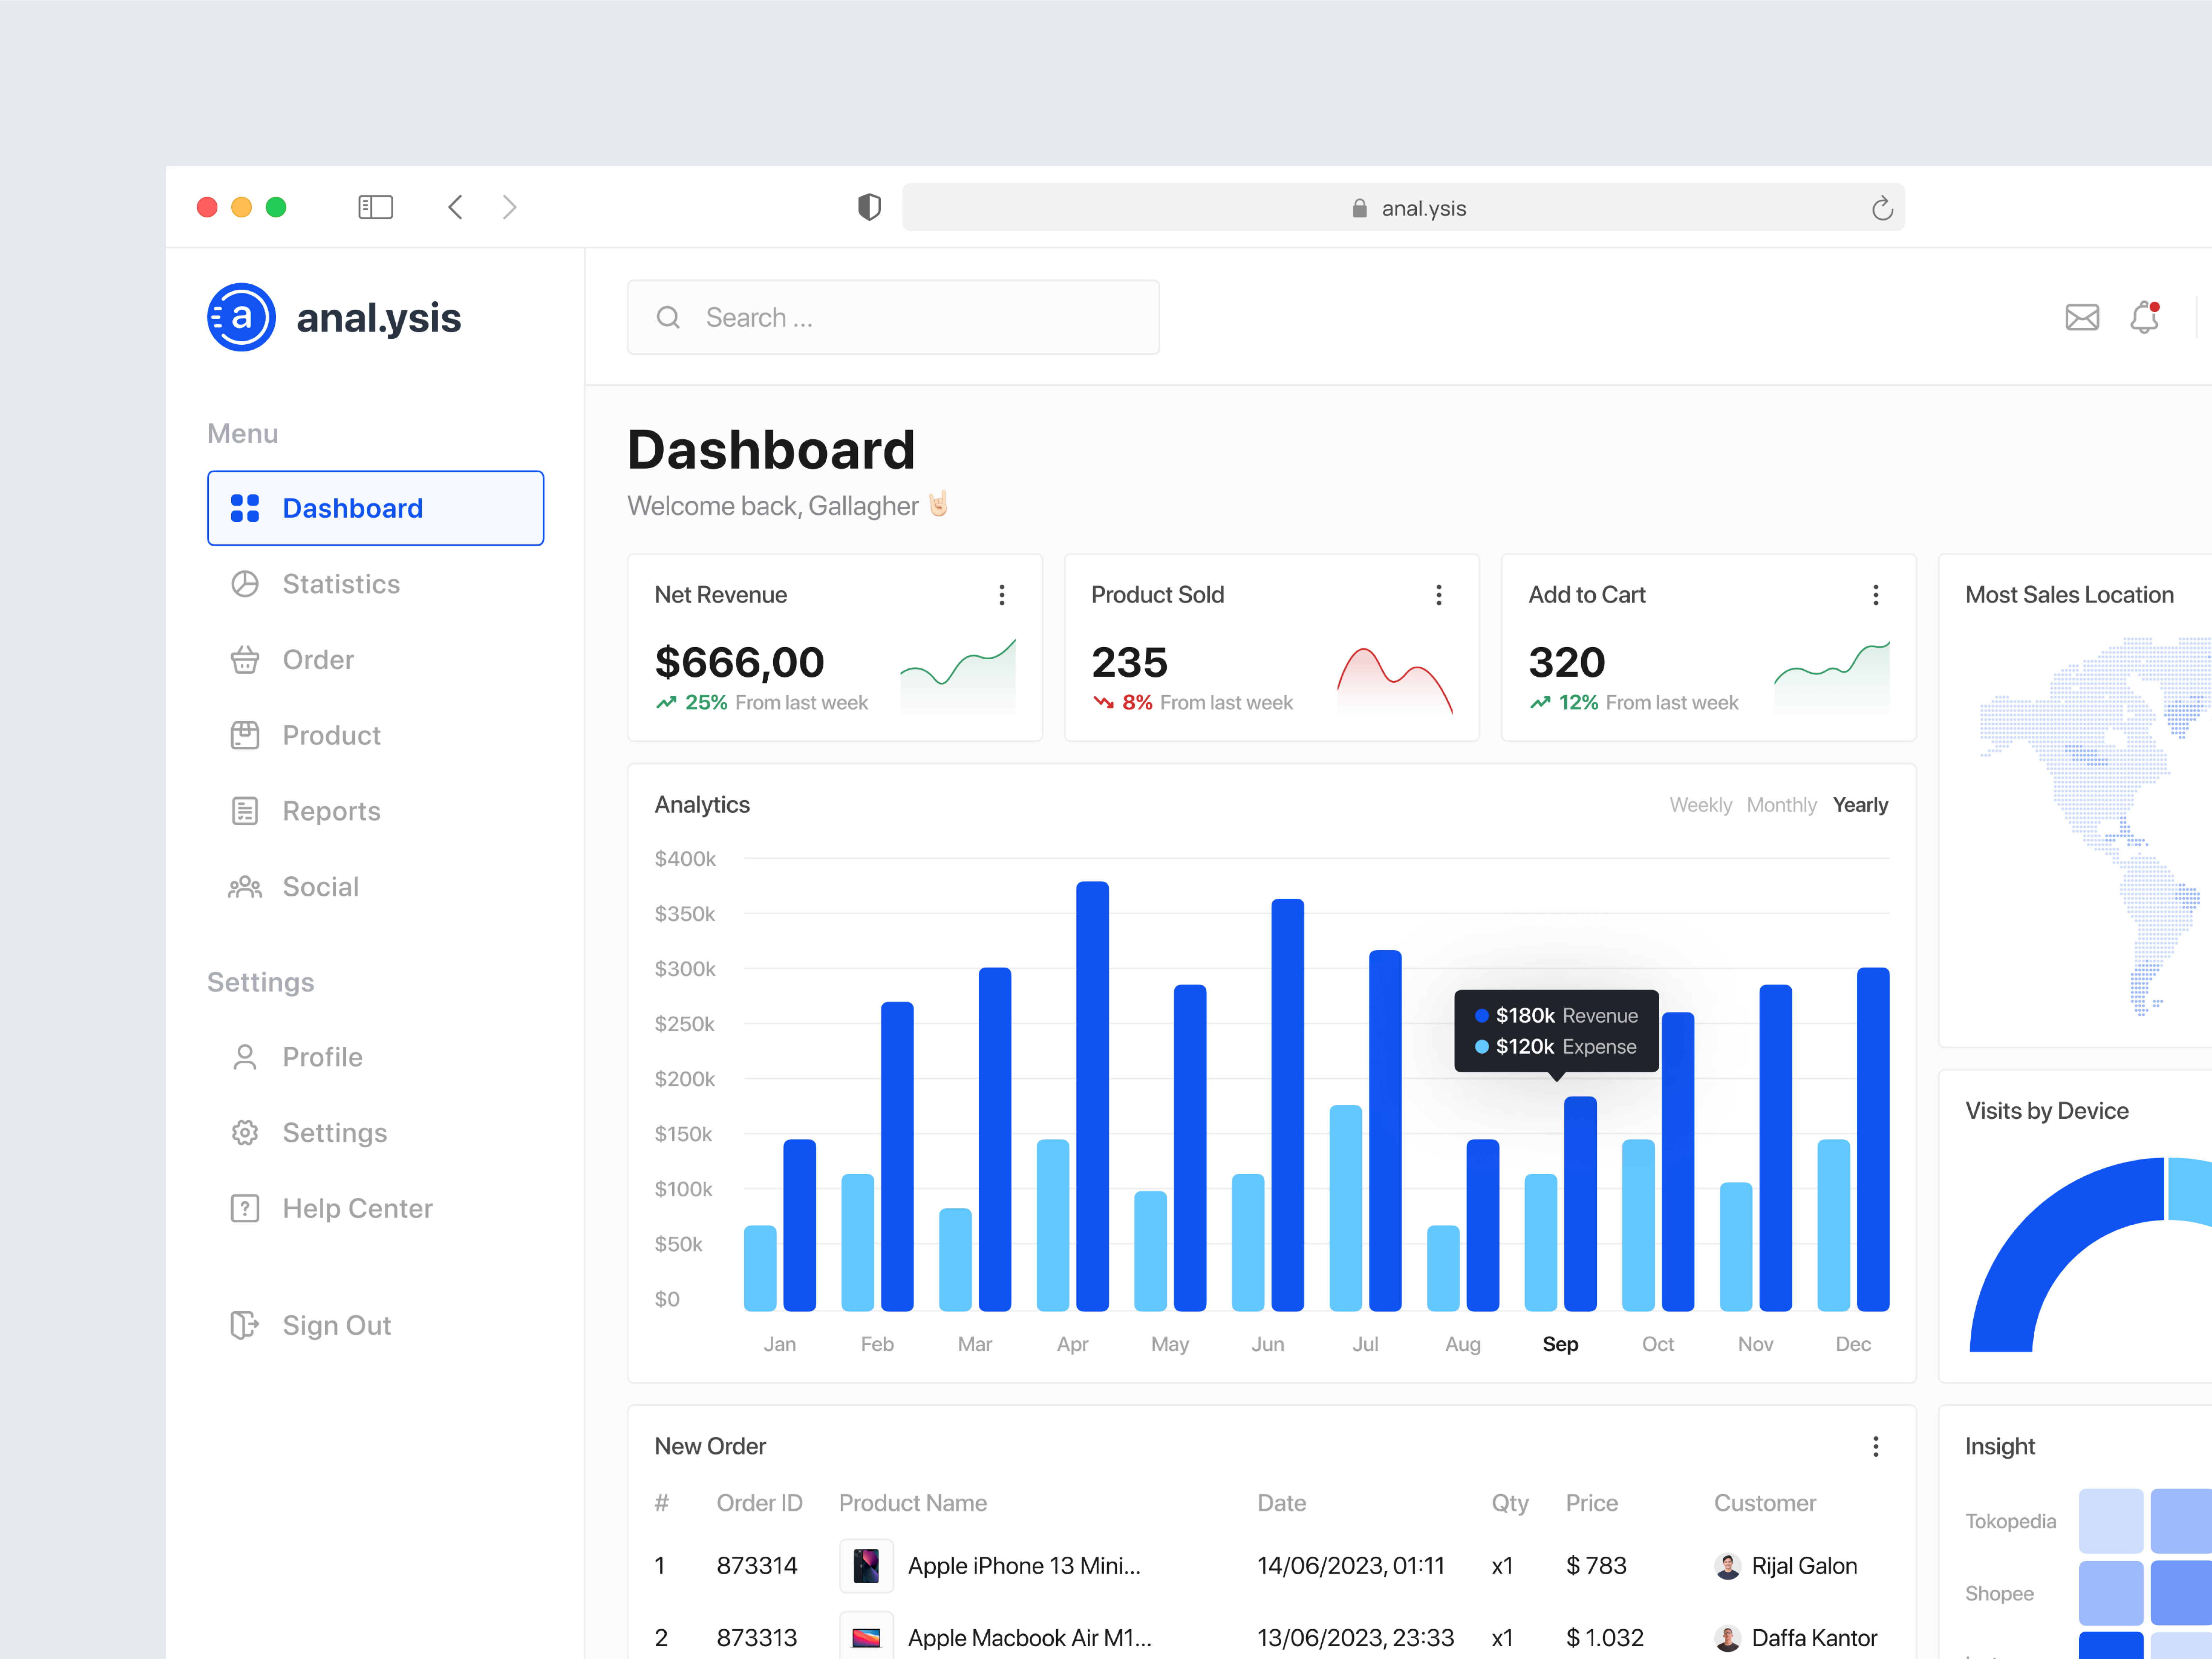Open the New Order table options menu

(x=1876, y=1447)
